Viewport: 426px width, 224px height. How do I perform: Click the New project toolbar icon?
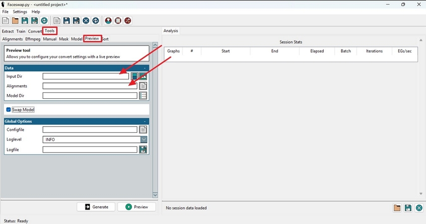tap(5, 20)
